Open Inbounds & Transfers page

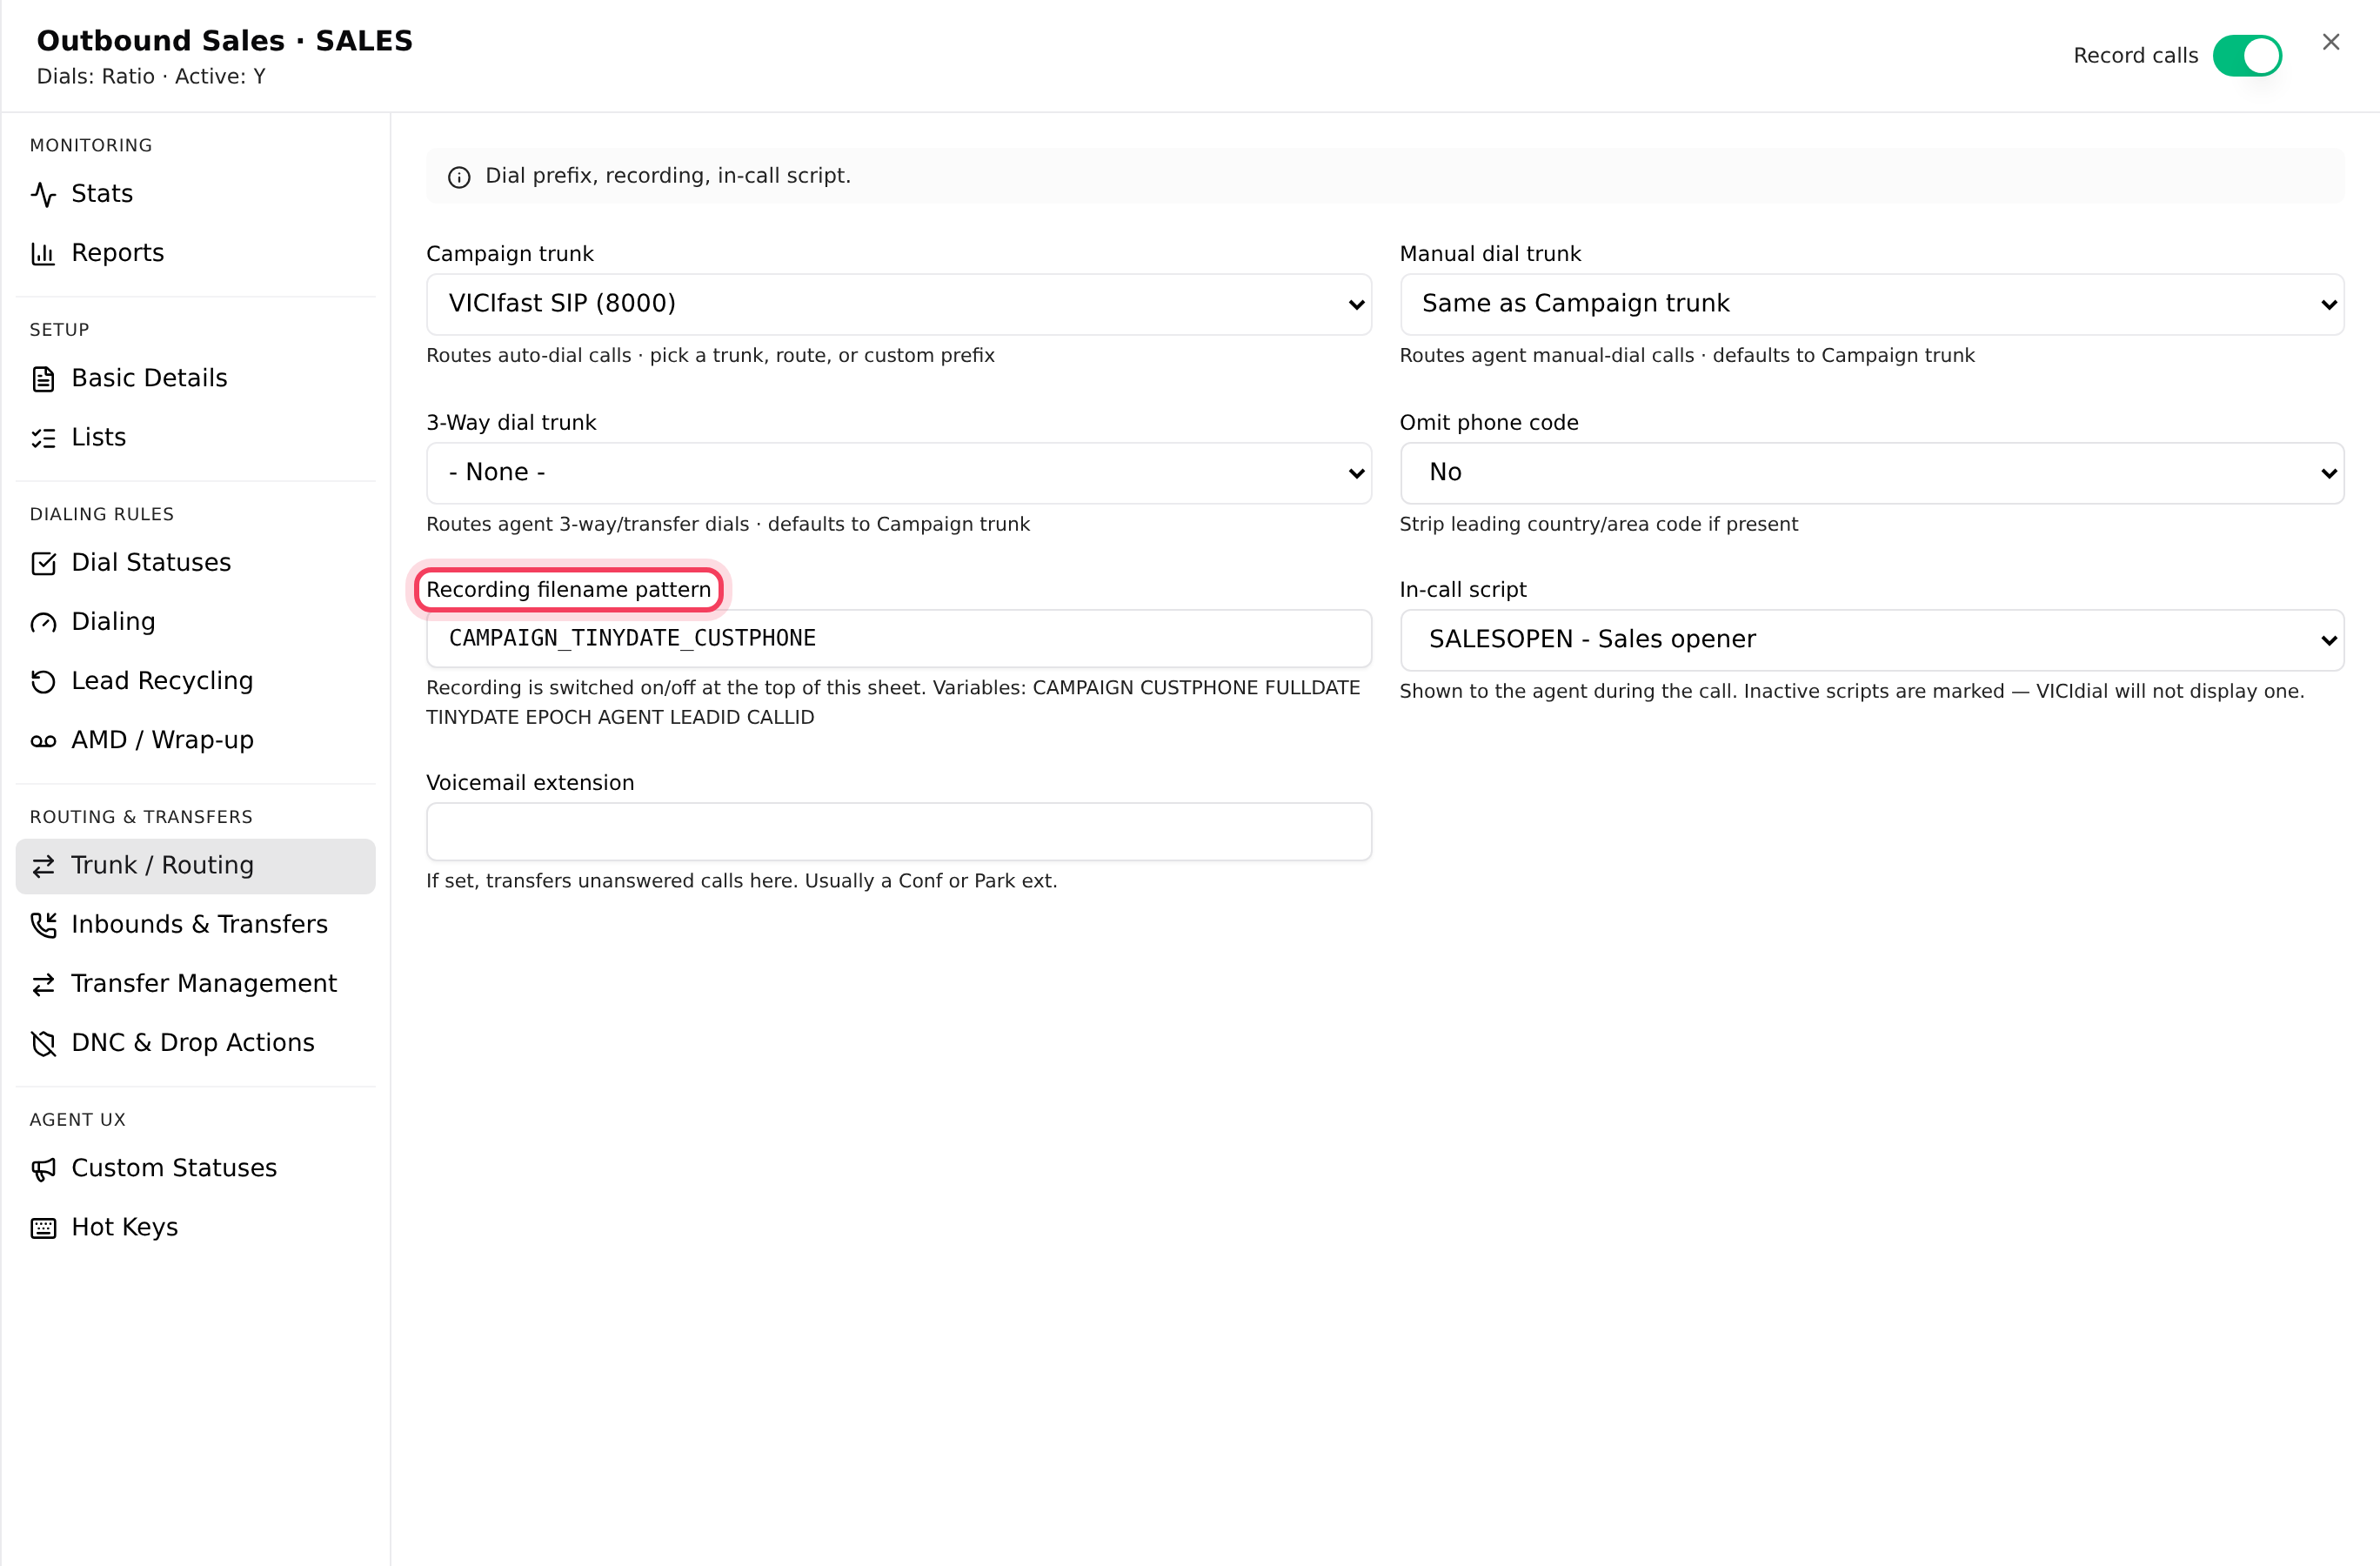(195, 925)
